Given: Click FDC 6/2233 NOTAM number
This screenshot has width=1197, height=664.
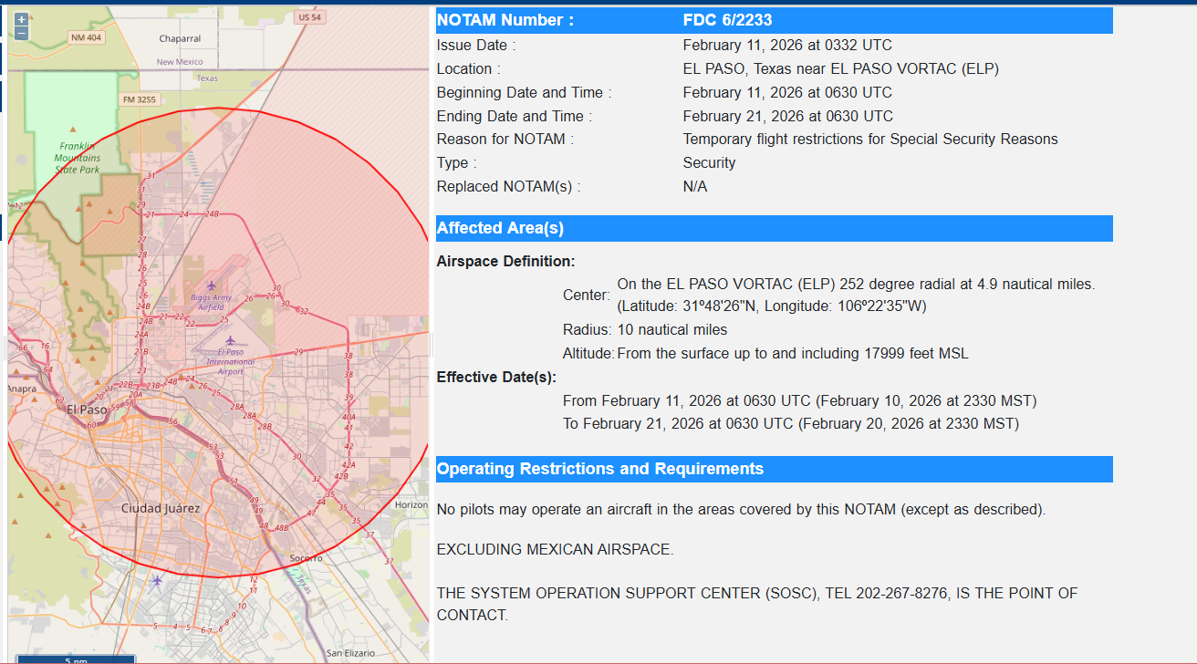Looking at the screenshot, I should tap(727, 20).
